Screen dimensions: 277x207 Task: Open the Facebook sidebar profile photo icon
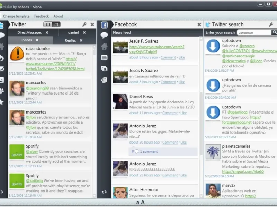104,69
